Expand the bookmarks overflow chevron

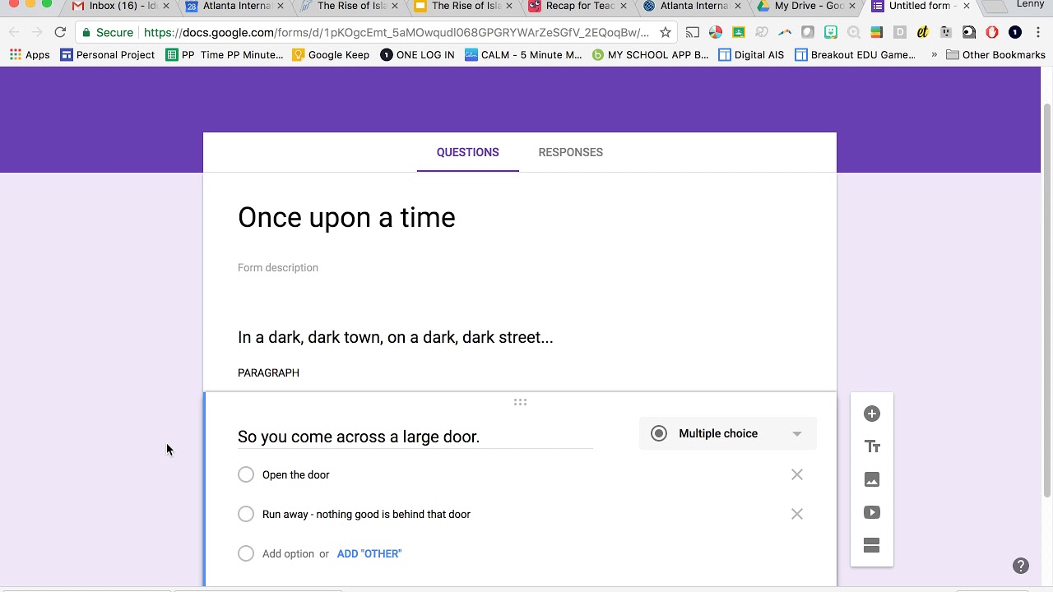click(x=934, y=55)
